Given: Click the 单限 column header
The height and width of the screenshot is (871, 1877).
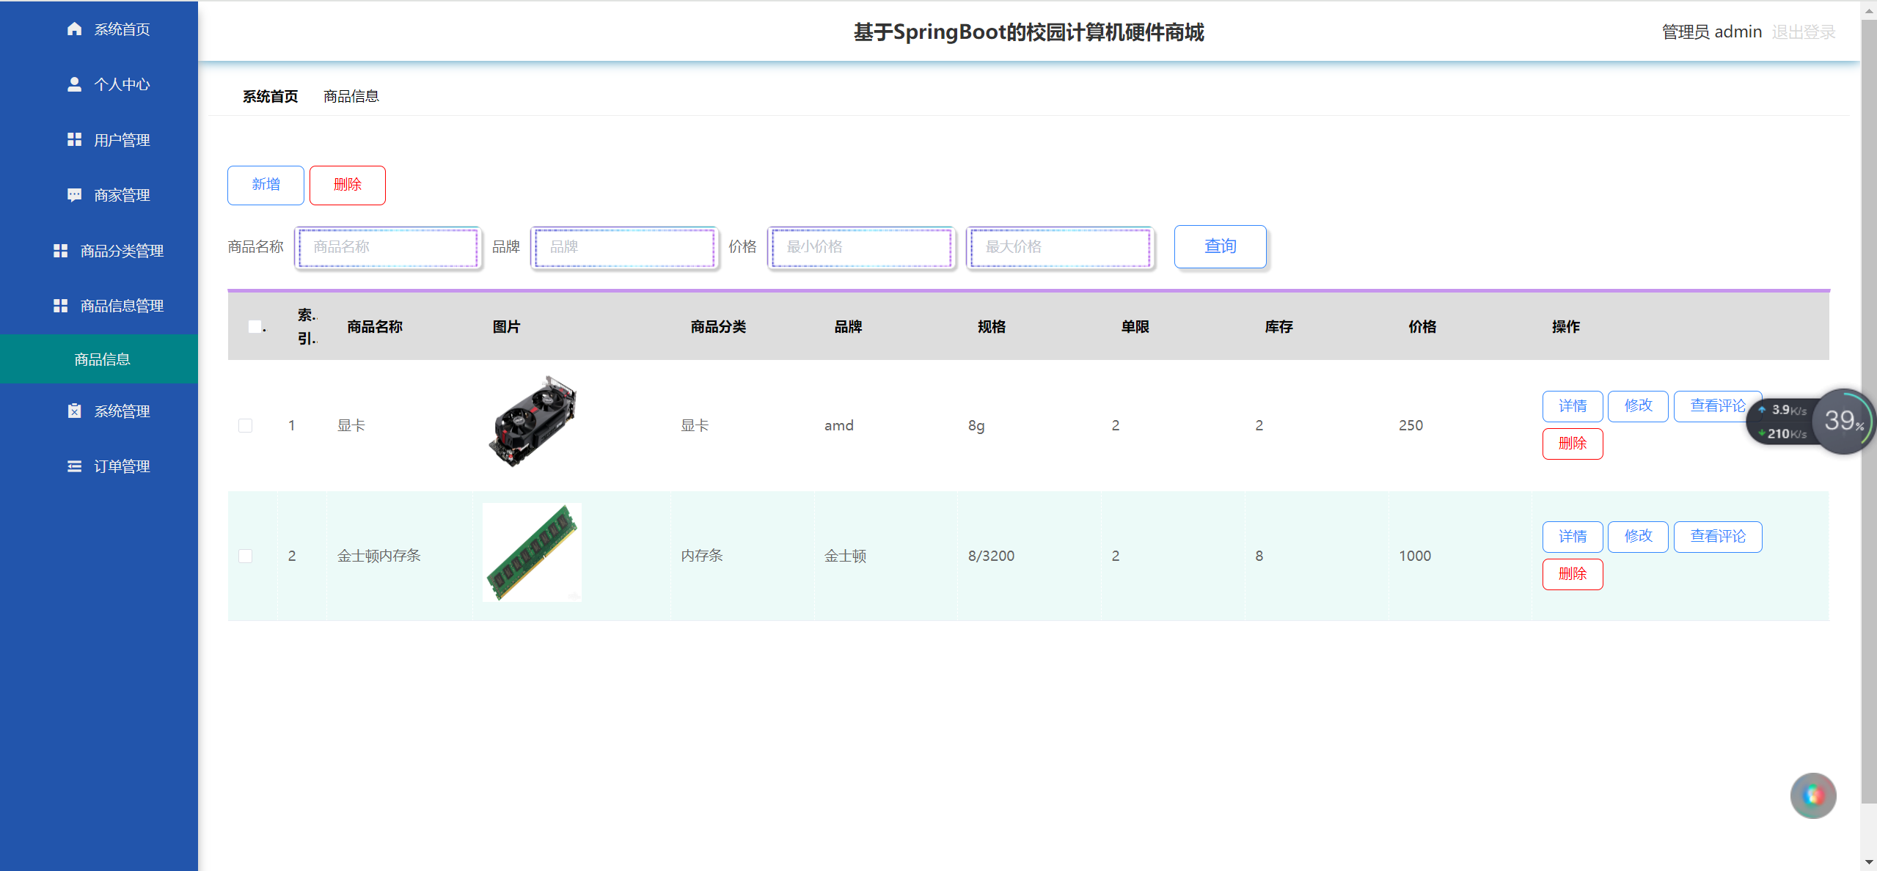Looking at the screenshot, I should [1135, 327].
